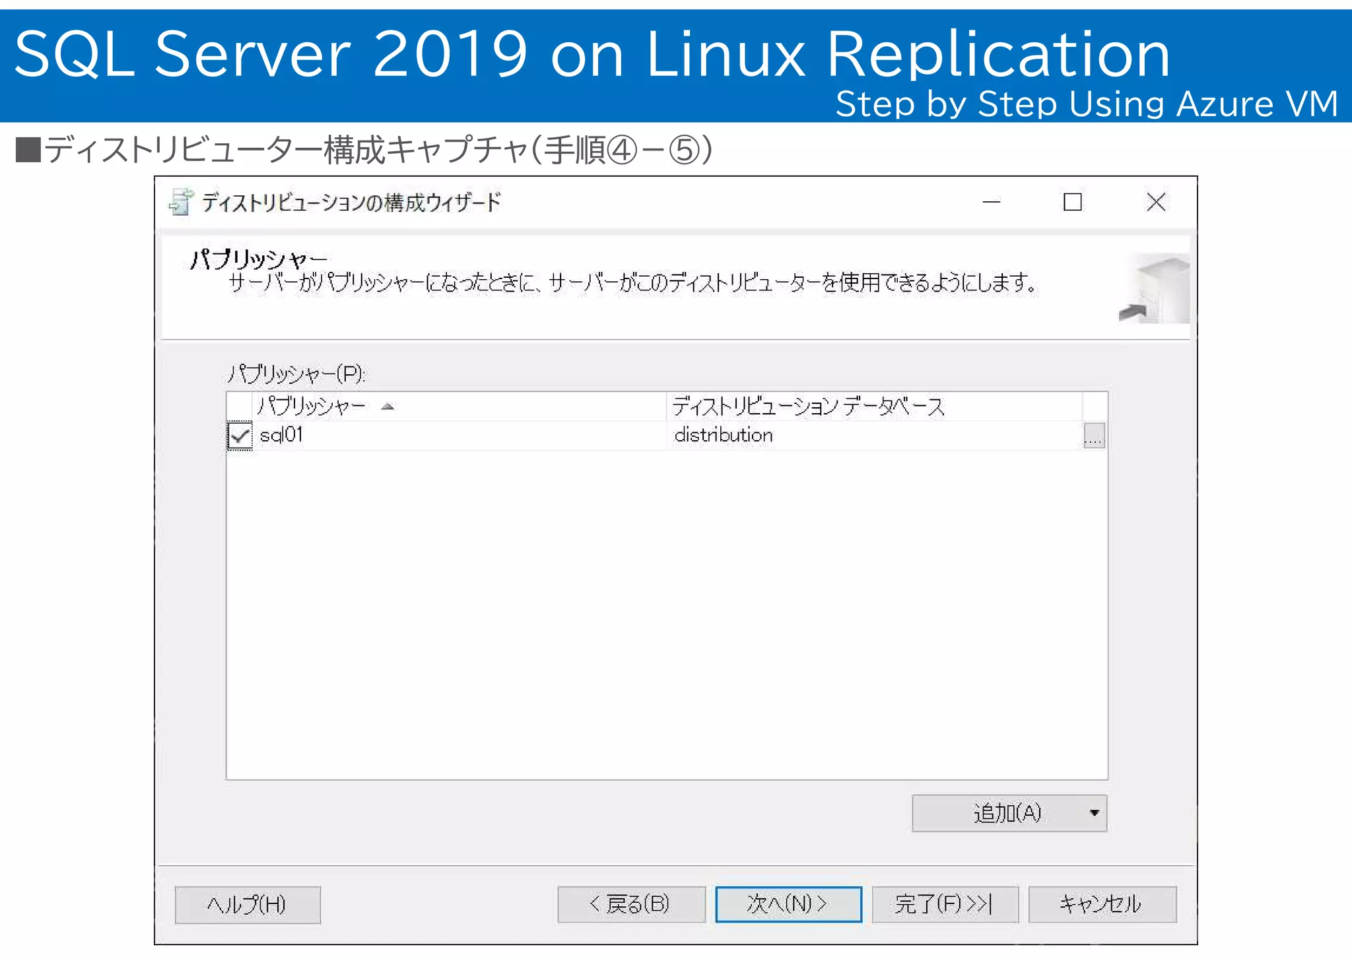Screen dimensions: 1352x955
Task: Uncheck the sql01 publisher checkbox
Action: [239, 436]
